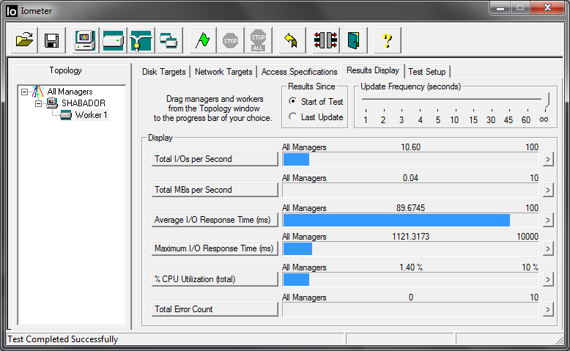Open the Access Specifications tab
Screen dimensions: 570x351
[299, 72]
